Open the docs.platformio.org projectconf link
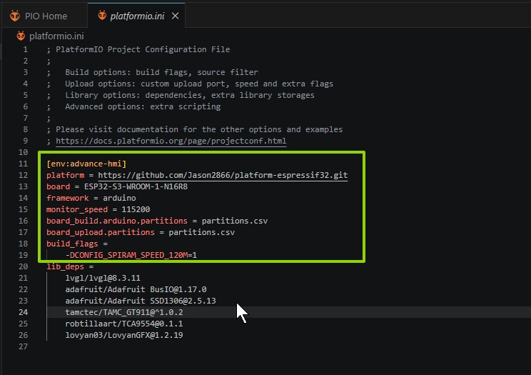Viewport: 531px width, 375px height. click(171, 141)
